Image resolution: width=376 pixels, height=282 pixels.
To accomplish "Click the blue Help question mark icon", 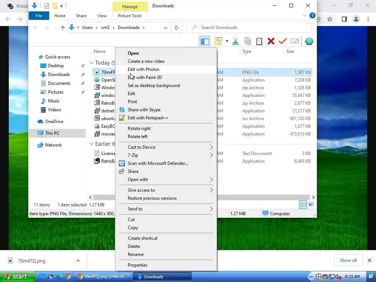I will (312, 15).
